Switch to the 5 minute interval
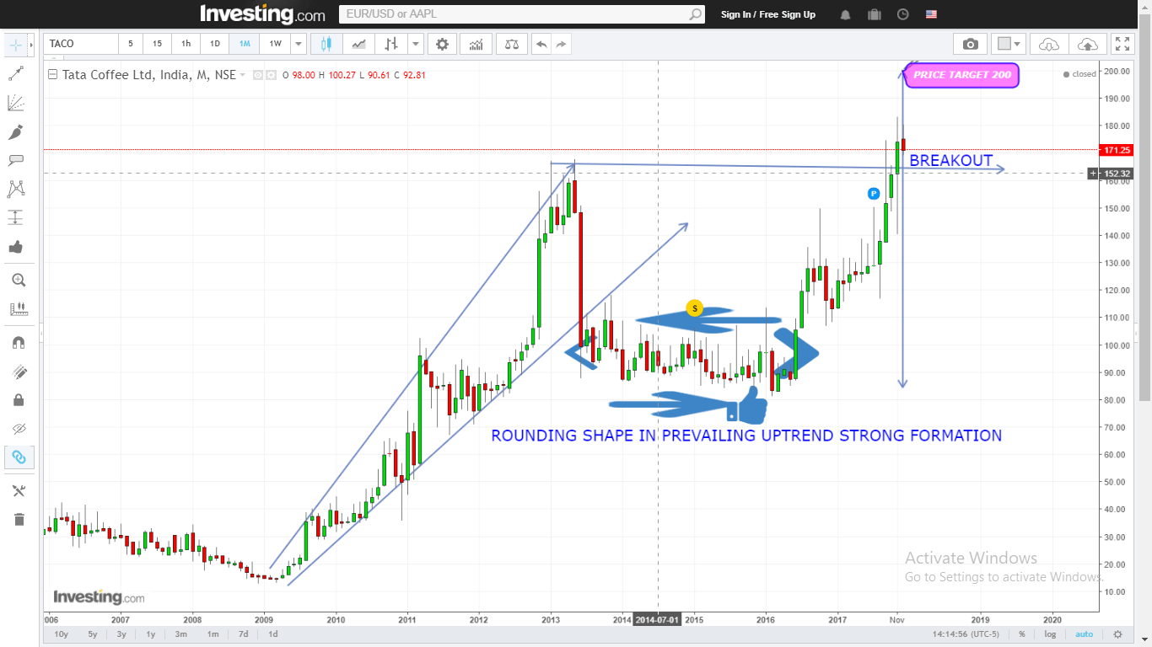 point(131,44)
